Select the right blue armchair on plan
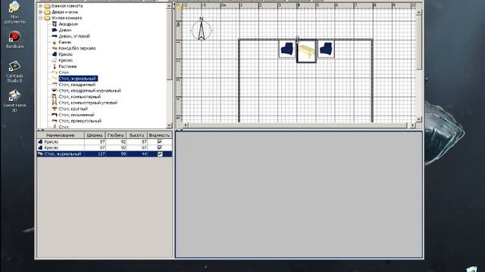Viewport: 485px width, 272px height. click(326, 49)
